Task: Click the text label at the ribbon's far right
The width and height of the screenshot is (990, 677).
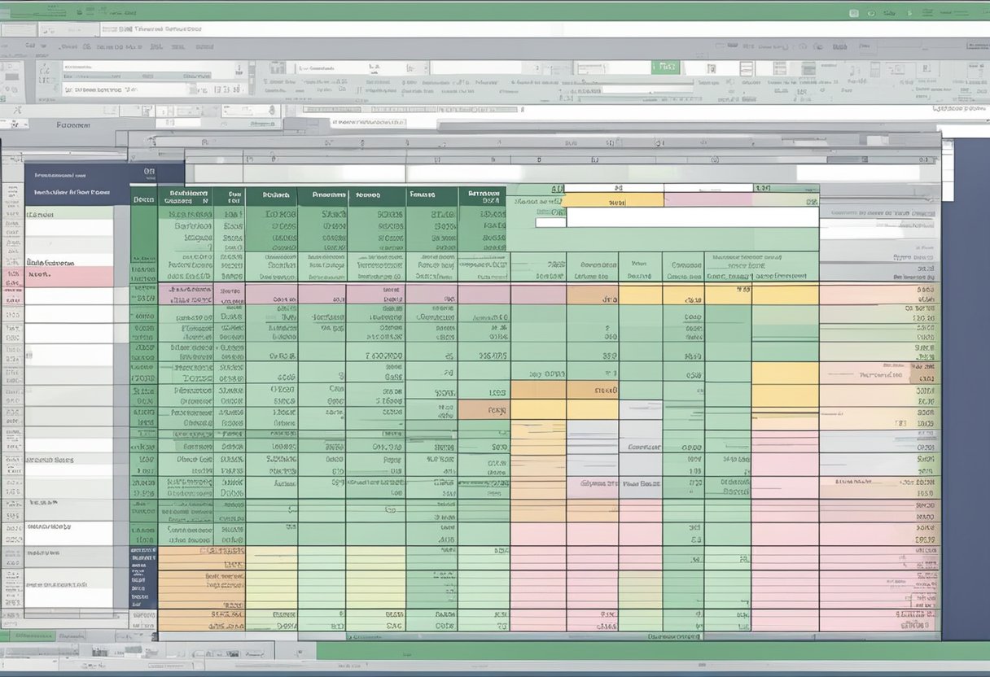Action: click(958, 107)
